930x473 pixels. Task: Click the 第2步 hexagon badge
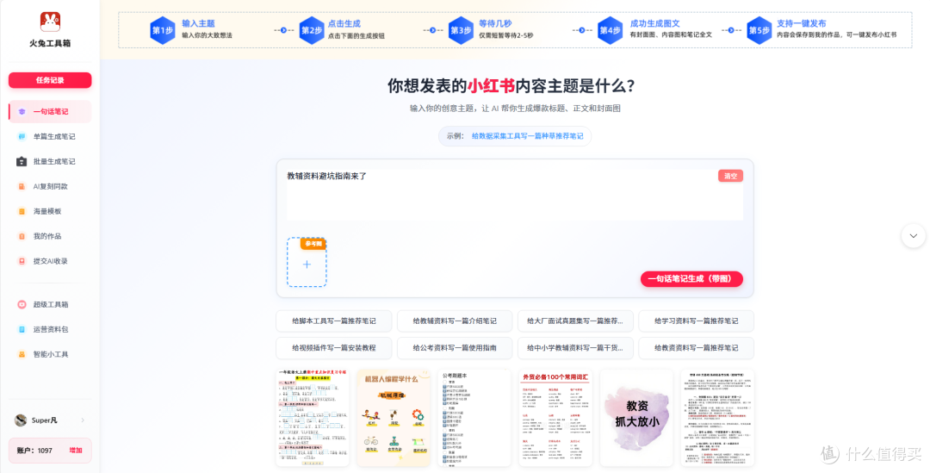coord(312,30)
